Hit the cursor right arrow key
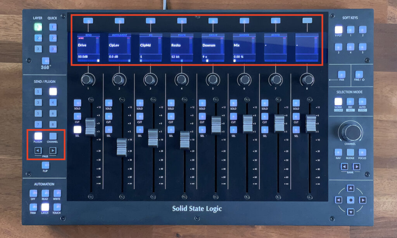Screen dimensions: 397x238 [x=362, y=200]
